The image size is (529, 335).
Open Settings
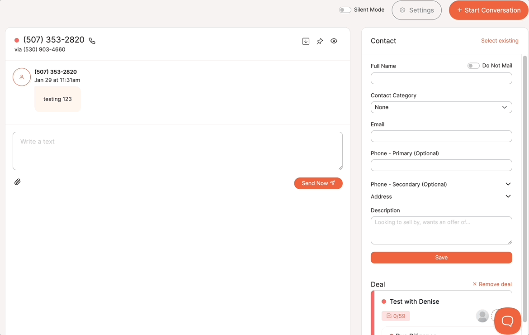pyautogui.click(x=417, y=10)
